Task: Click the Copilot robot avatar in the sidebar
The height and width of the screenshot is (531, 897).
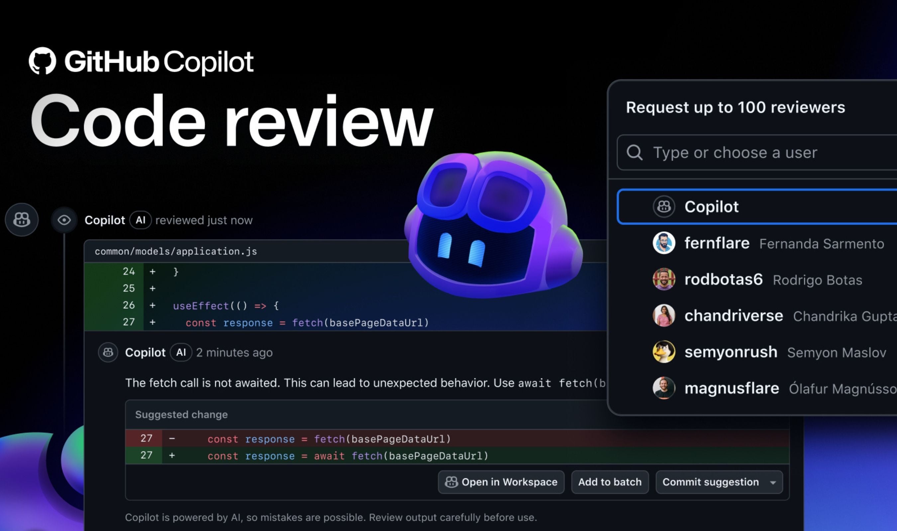Action: (x=21, y=219)
